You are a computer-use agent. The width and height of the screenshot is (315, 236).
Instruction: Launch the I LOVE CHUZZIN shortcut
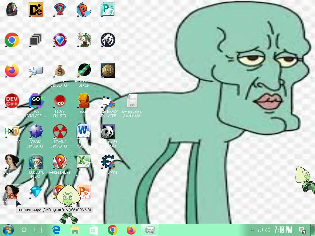[60, 101]
